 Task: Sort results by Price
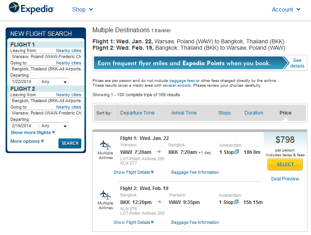[x=286, y=113]
